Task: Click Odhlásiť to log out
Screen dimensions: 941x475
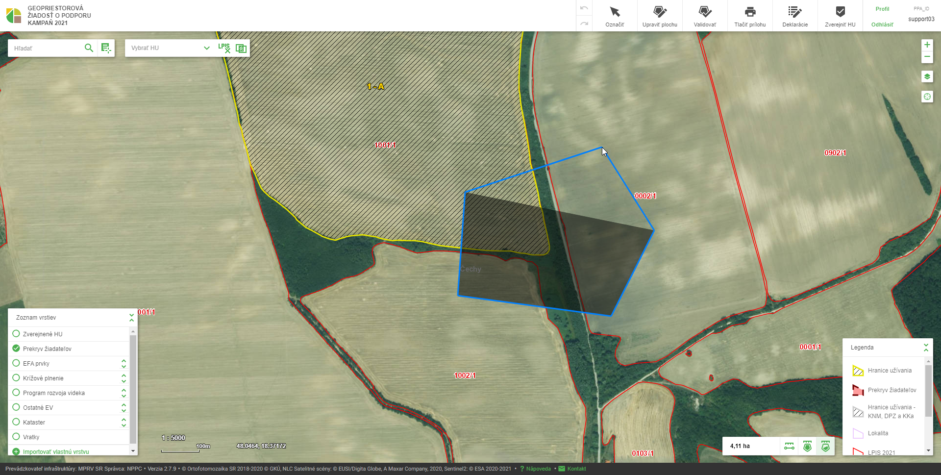Action: point(882,25)
